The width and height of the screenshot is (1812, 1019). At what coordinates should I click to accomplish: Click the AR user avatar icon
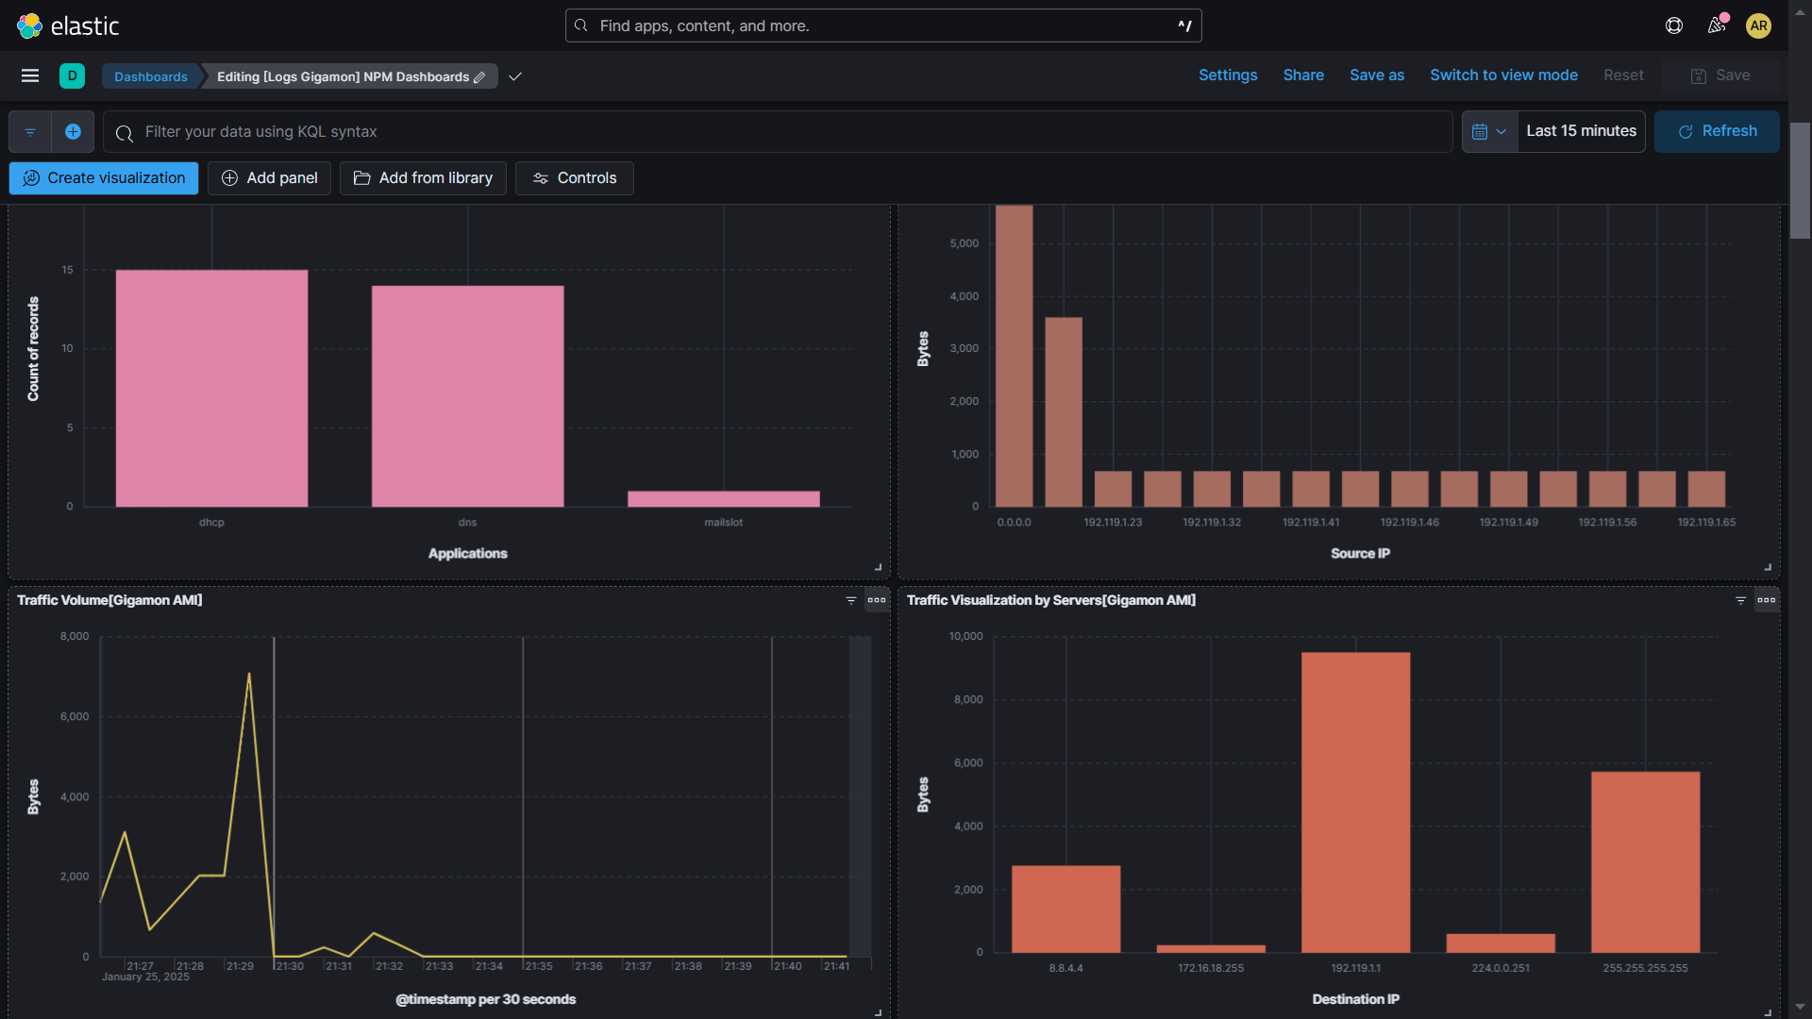[1759, 25]
